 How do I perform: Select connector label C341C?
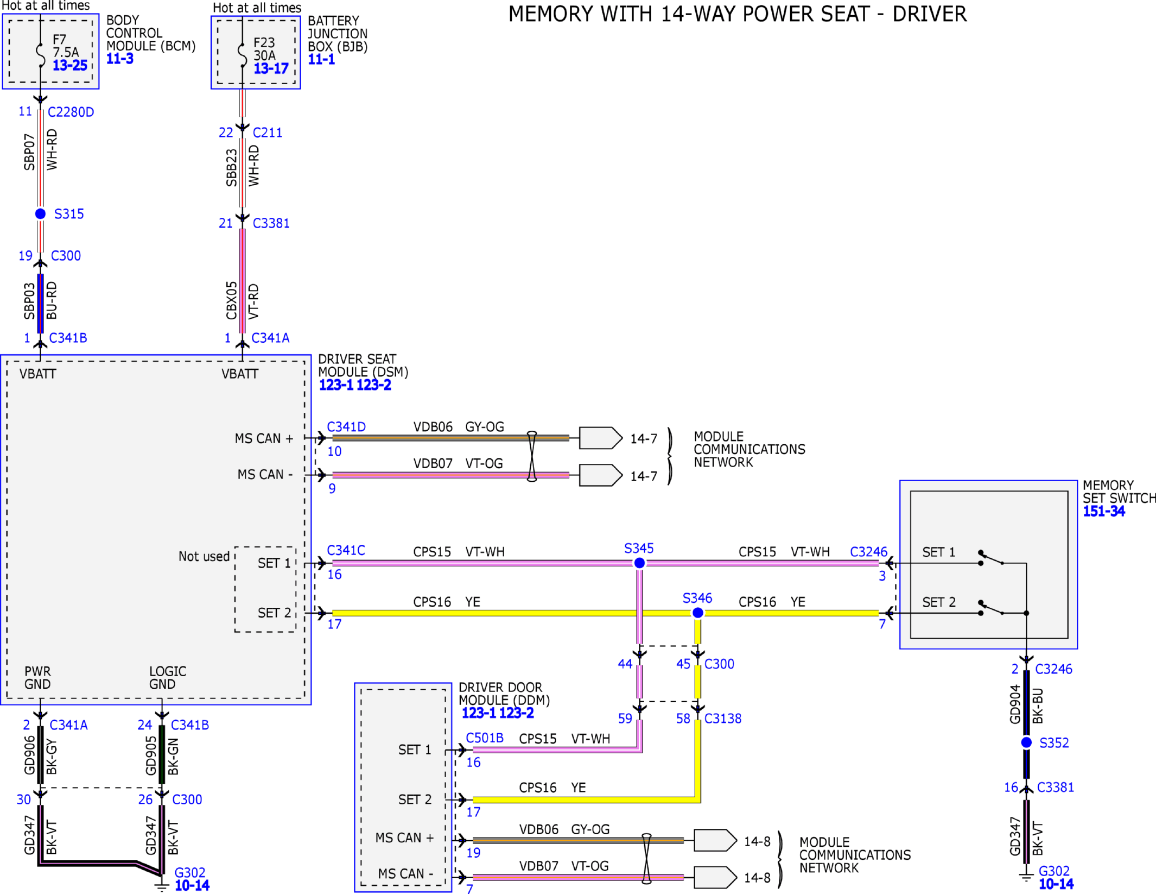[x=346, y=550]
